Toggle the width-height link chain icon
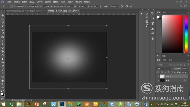This screenshot has height=107, width=190. 52,6
